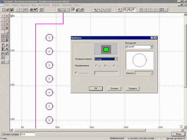187x140 pixels.
Task: Select the circle drawing tool
Action: tap(3, 24)
